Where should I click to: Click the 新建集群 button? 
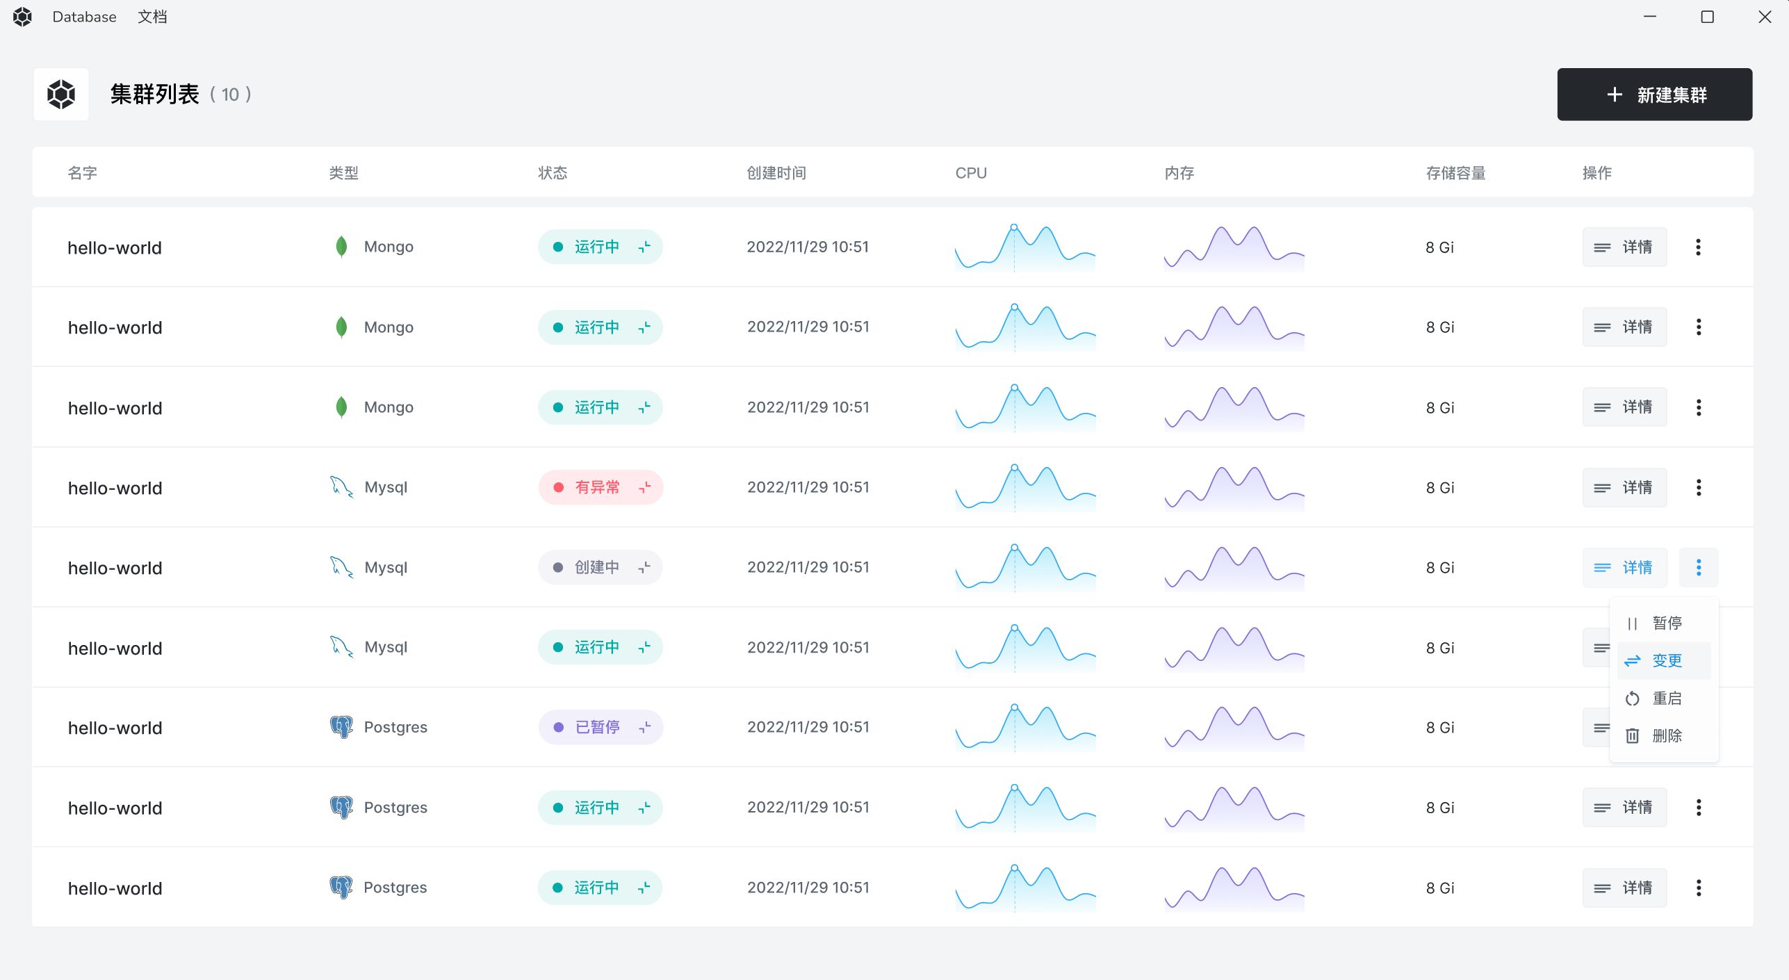(x=1654, y=95)
